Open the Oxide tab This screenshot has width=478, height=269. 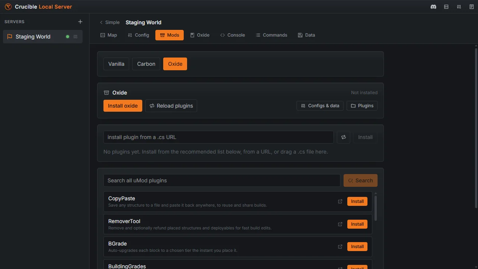click(x=200, y=35)
